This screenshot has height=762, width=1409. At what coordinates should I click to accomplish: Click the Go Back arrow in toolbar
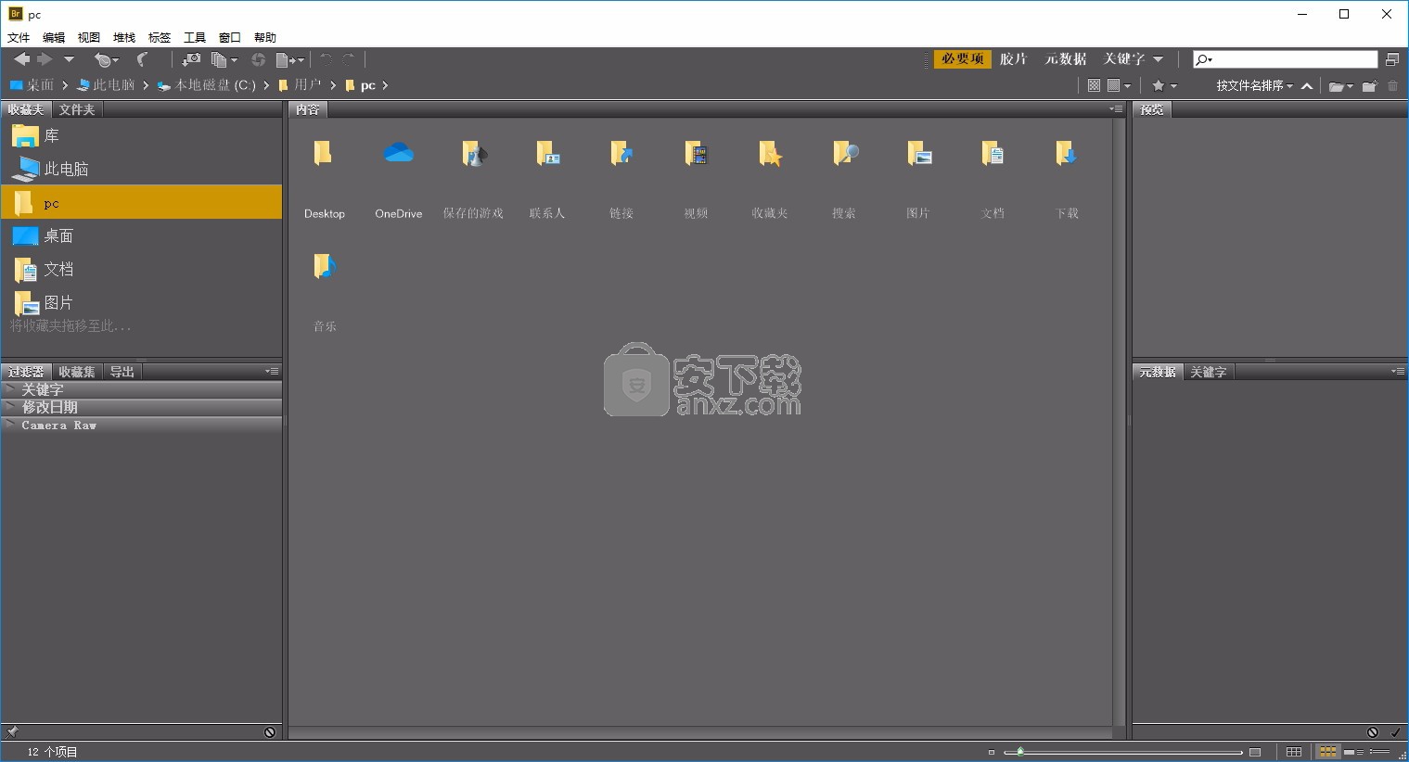21,59
